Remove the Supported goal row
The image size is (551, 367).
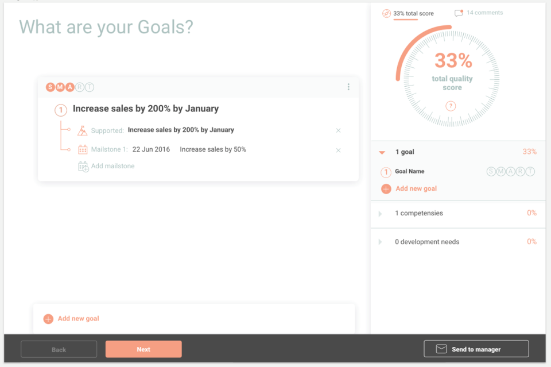click(338, 130)
